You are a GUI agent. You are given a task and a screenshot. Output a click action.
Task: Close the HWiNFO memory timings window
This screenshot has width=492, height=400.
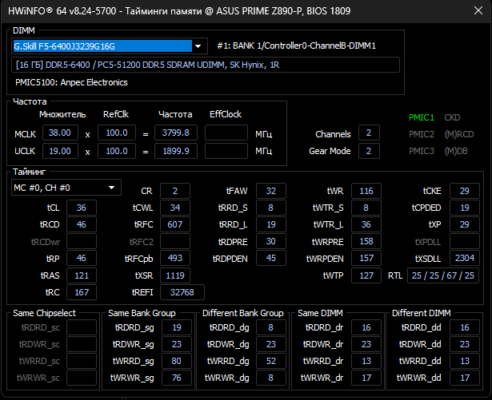tap(478, 10)
